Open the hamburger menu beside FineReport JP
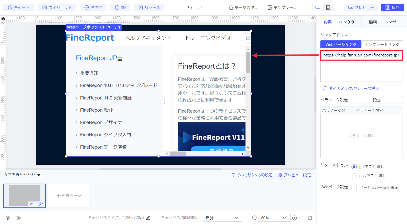Screen dimensions: 407x224 click(x=120, y=59)
